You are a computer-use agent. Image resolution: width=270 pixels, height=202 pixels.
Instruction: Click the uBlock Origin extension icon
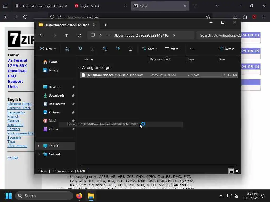click(x=254, y=17)
